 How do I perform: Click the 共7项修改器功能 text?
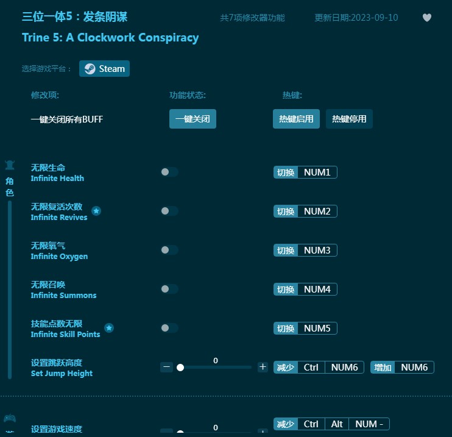pyautogui.click(x=252, y=18)
